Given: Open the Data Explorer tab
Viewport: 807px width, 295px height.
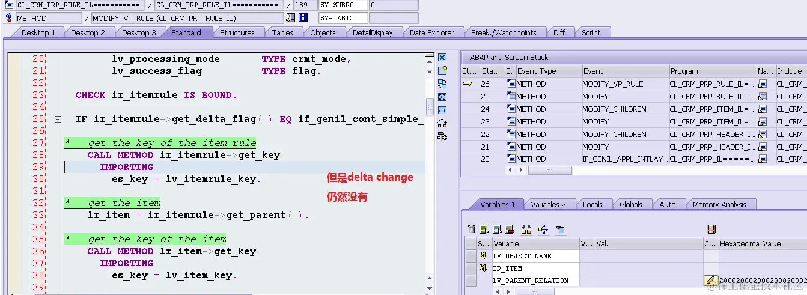Looking at the screenshot, I should [x=431, y=32].
